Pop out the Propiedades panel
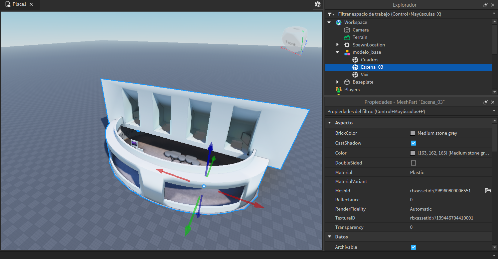This screenshot has height=259, width=498. coord(486,102)
